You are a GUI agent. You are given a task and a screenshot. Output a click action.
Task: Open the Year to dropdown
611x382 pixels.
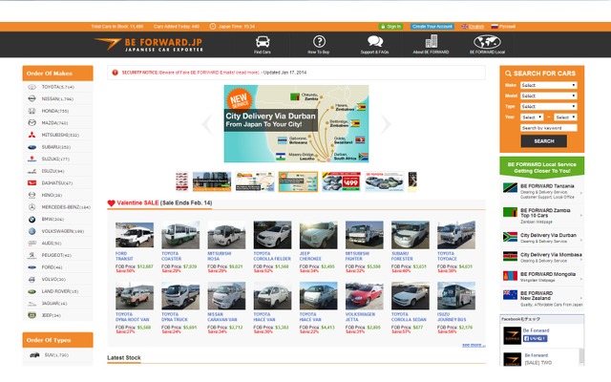pos(565,117)
